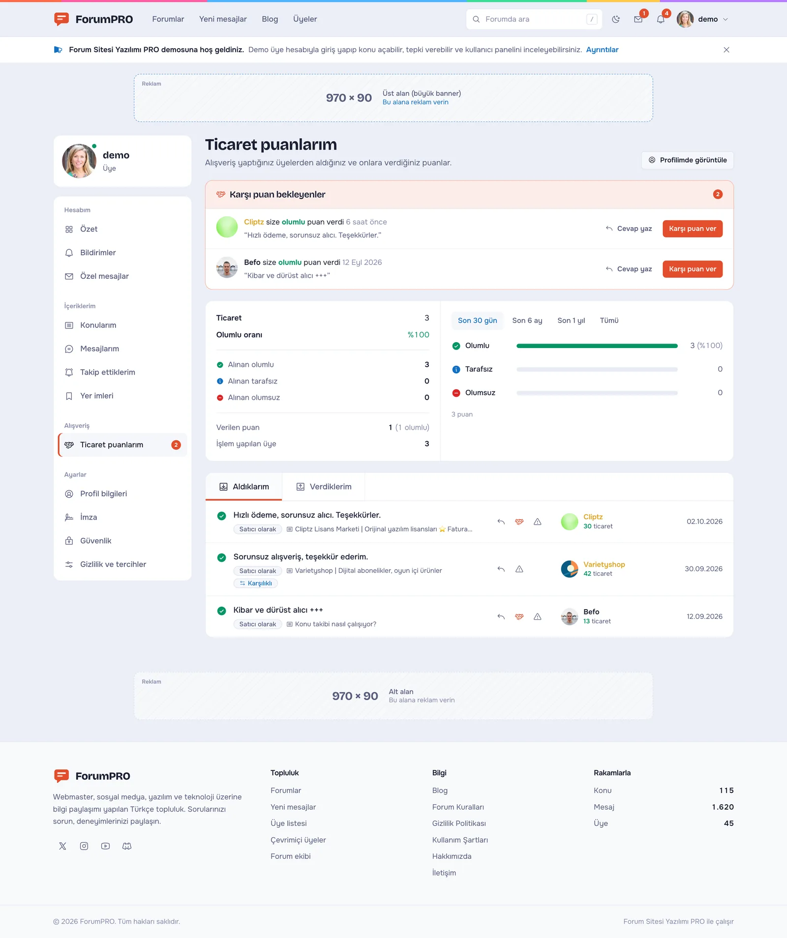Open the Instagram icon in footer
The image size is (787, 938).
tap(84, 846)
